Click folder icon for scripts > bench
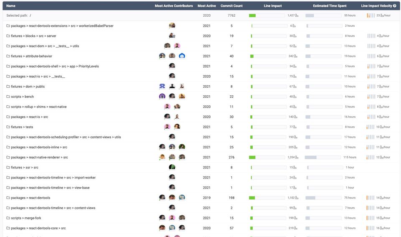The width and height of the screenshot is (401, 237). [8, 97]
